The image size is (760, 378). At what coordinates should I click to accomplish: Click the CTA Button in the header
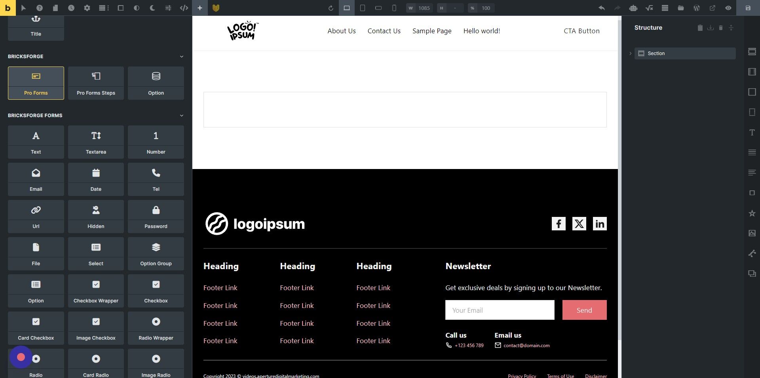coord(581,31)
